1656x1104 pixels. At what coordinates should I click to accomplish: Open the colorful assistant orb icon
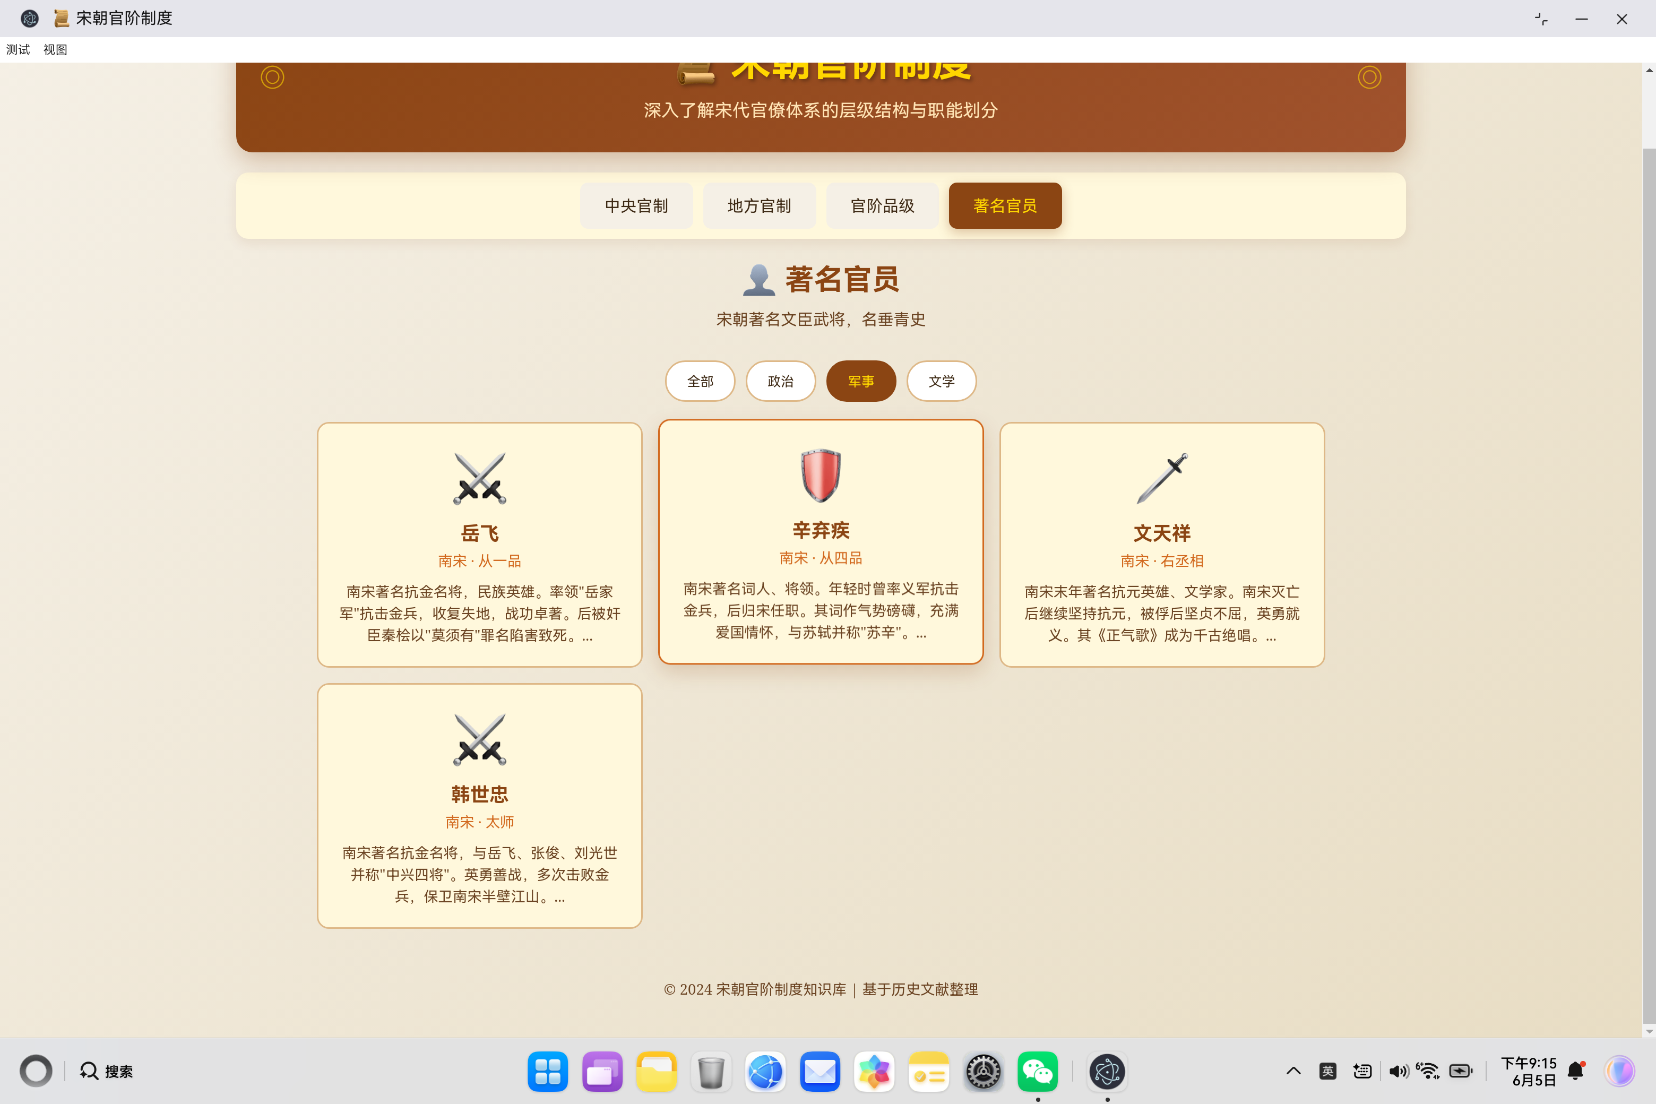(1619, 1071)
